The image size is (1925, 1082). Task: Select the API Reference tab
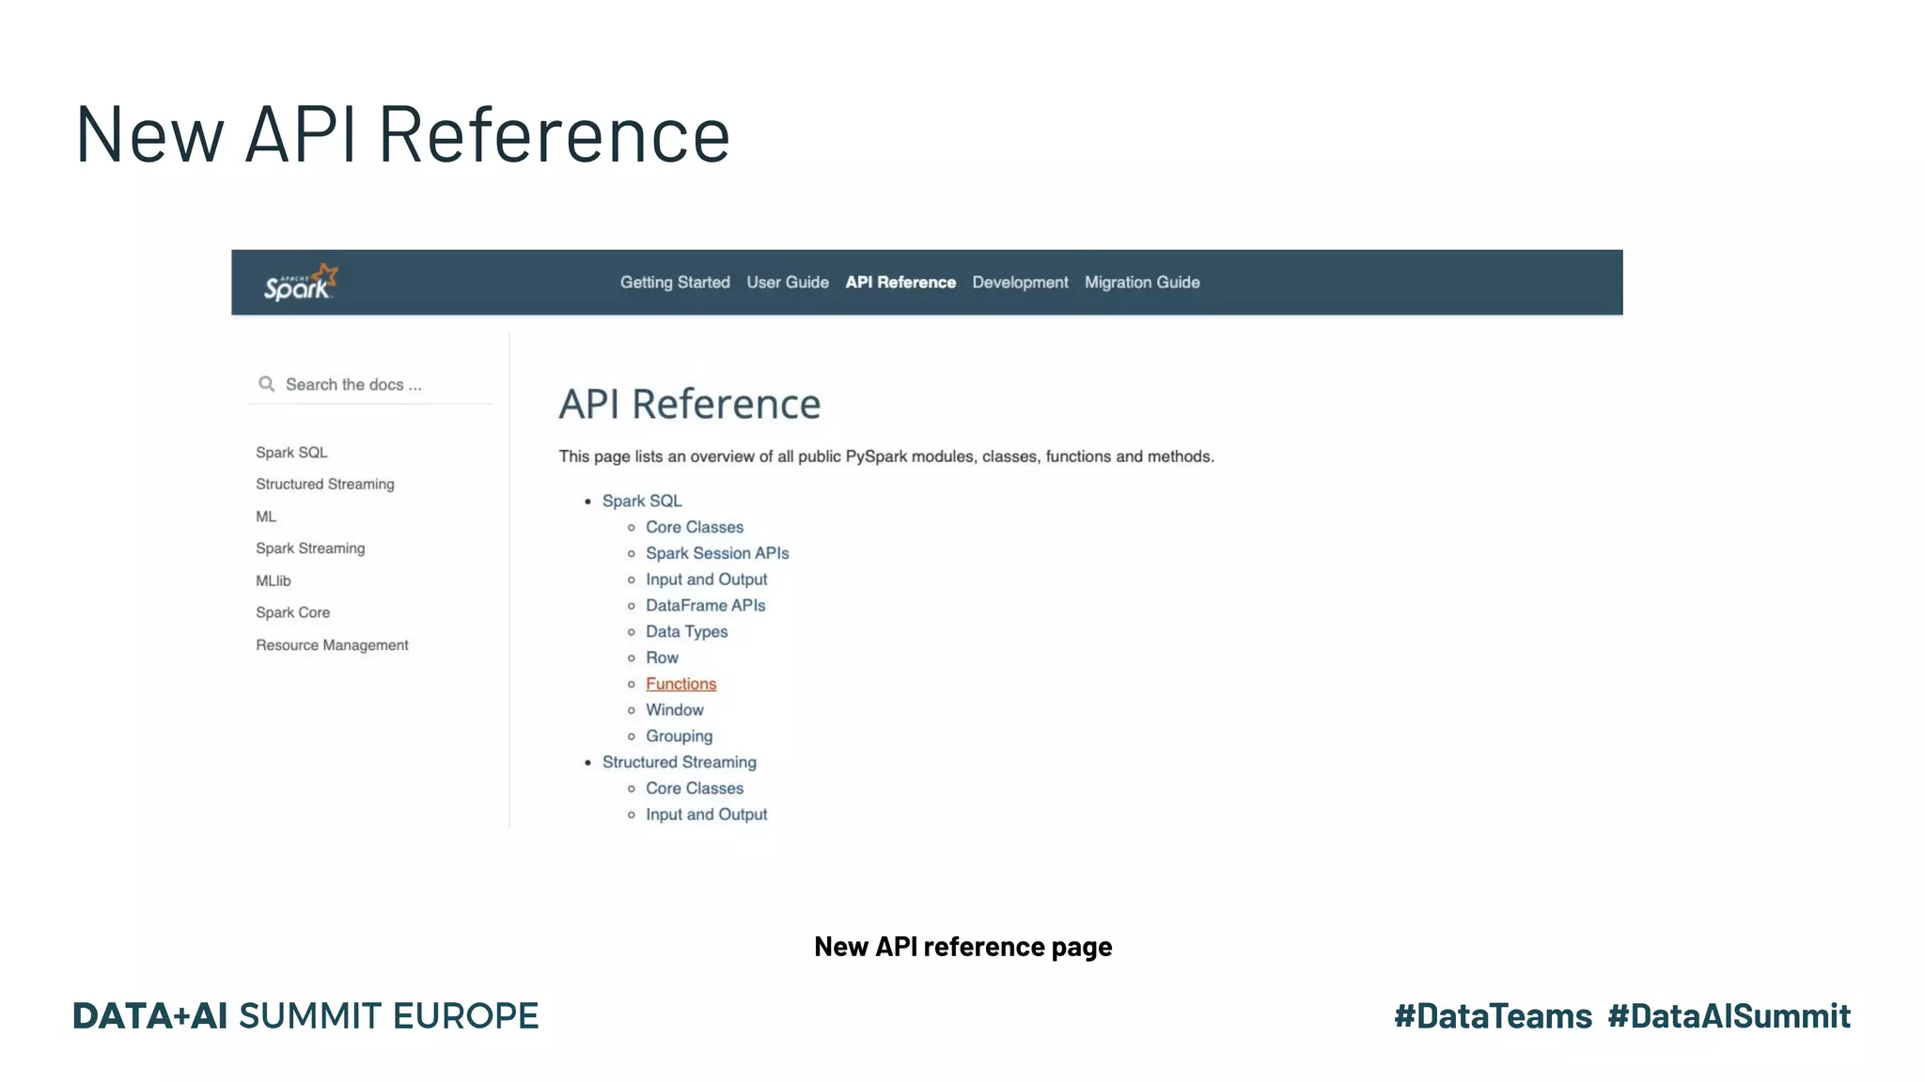click(900, 282)
